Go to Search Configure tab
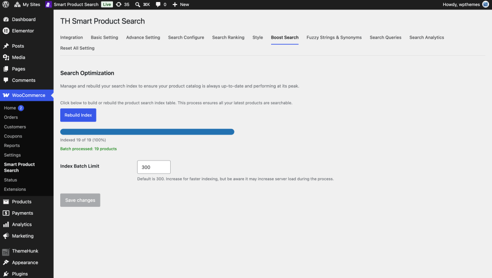 tap(186, 37)
